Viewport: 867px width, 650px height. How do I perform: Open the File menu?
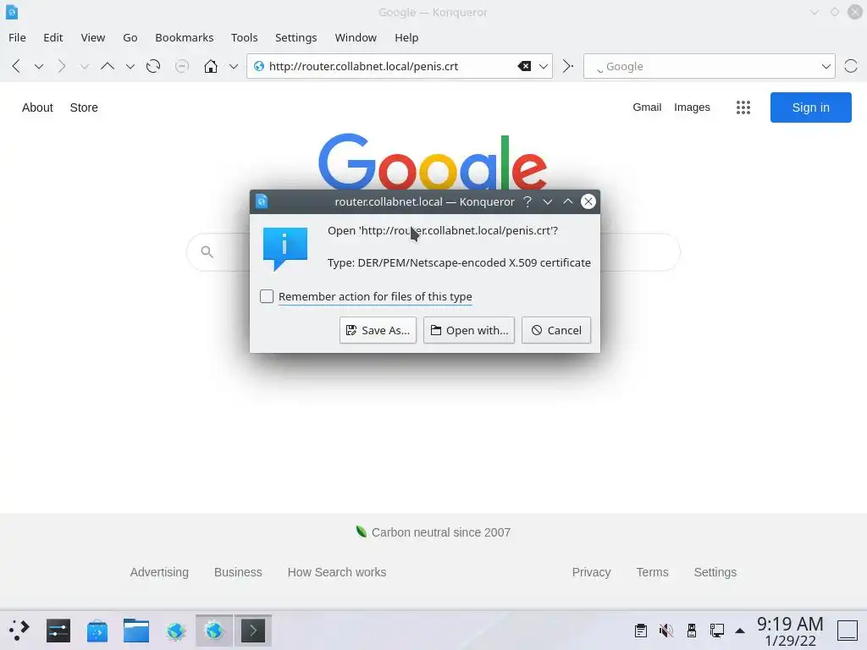pyautogui.click(x=17, y=37)
